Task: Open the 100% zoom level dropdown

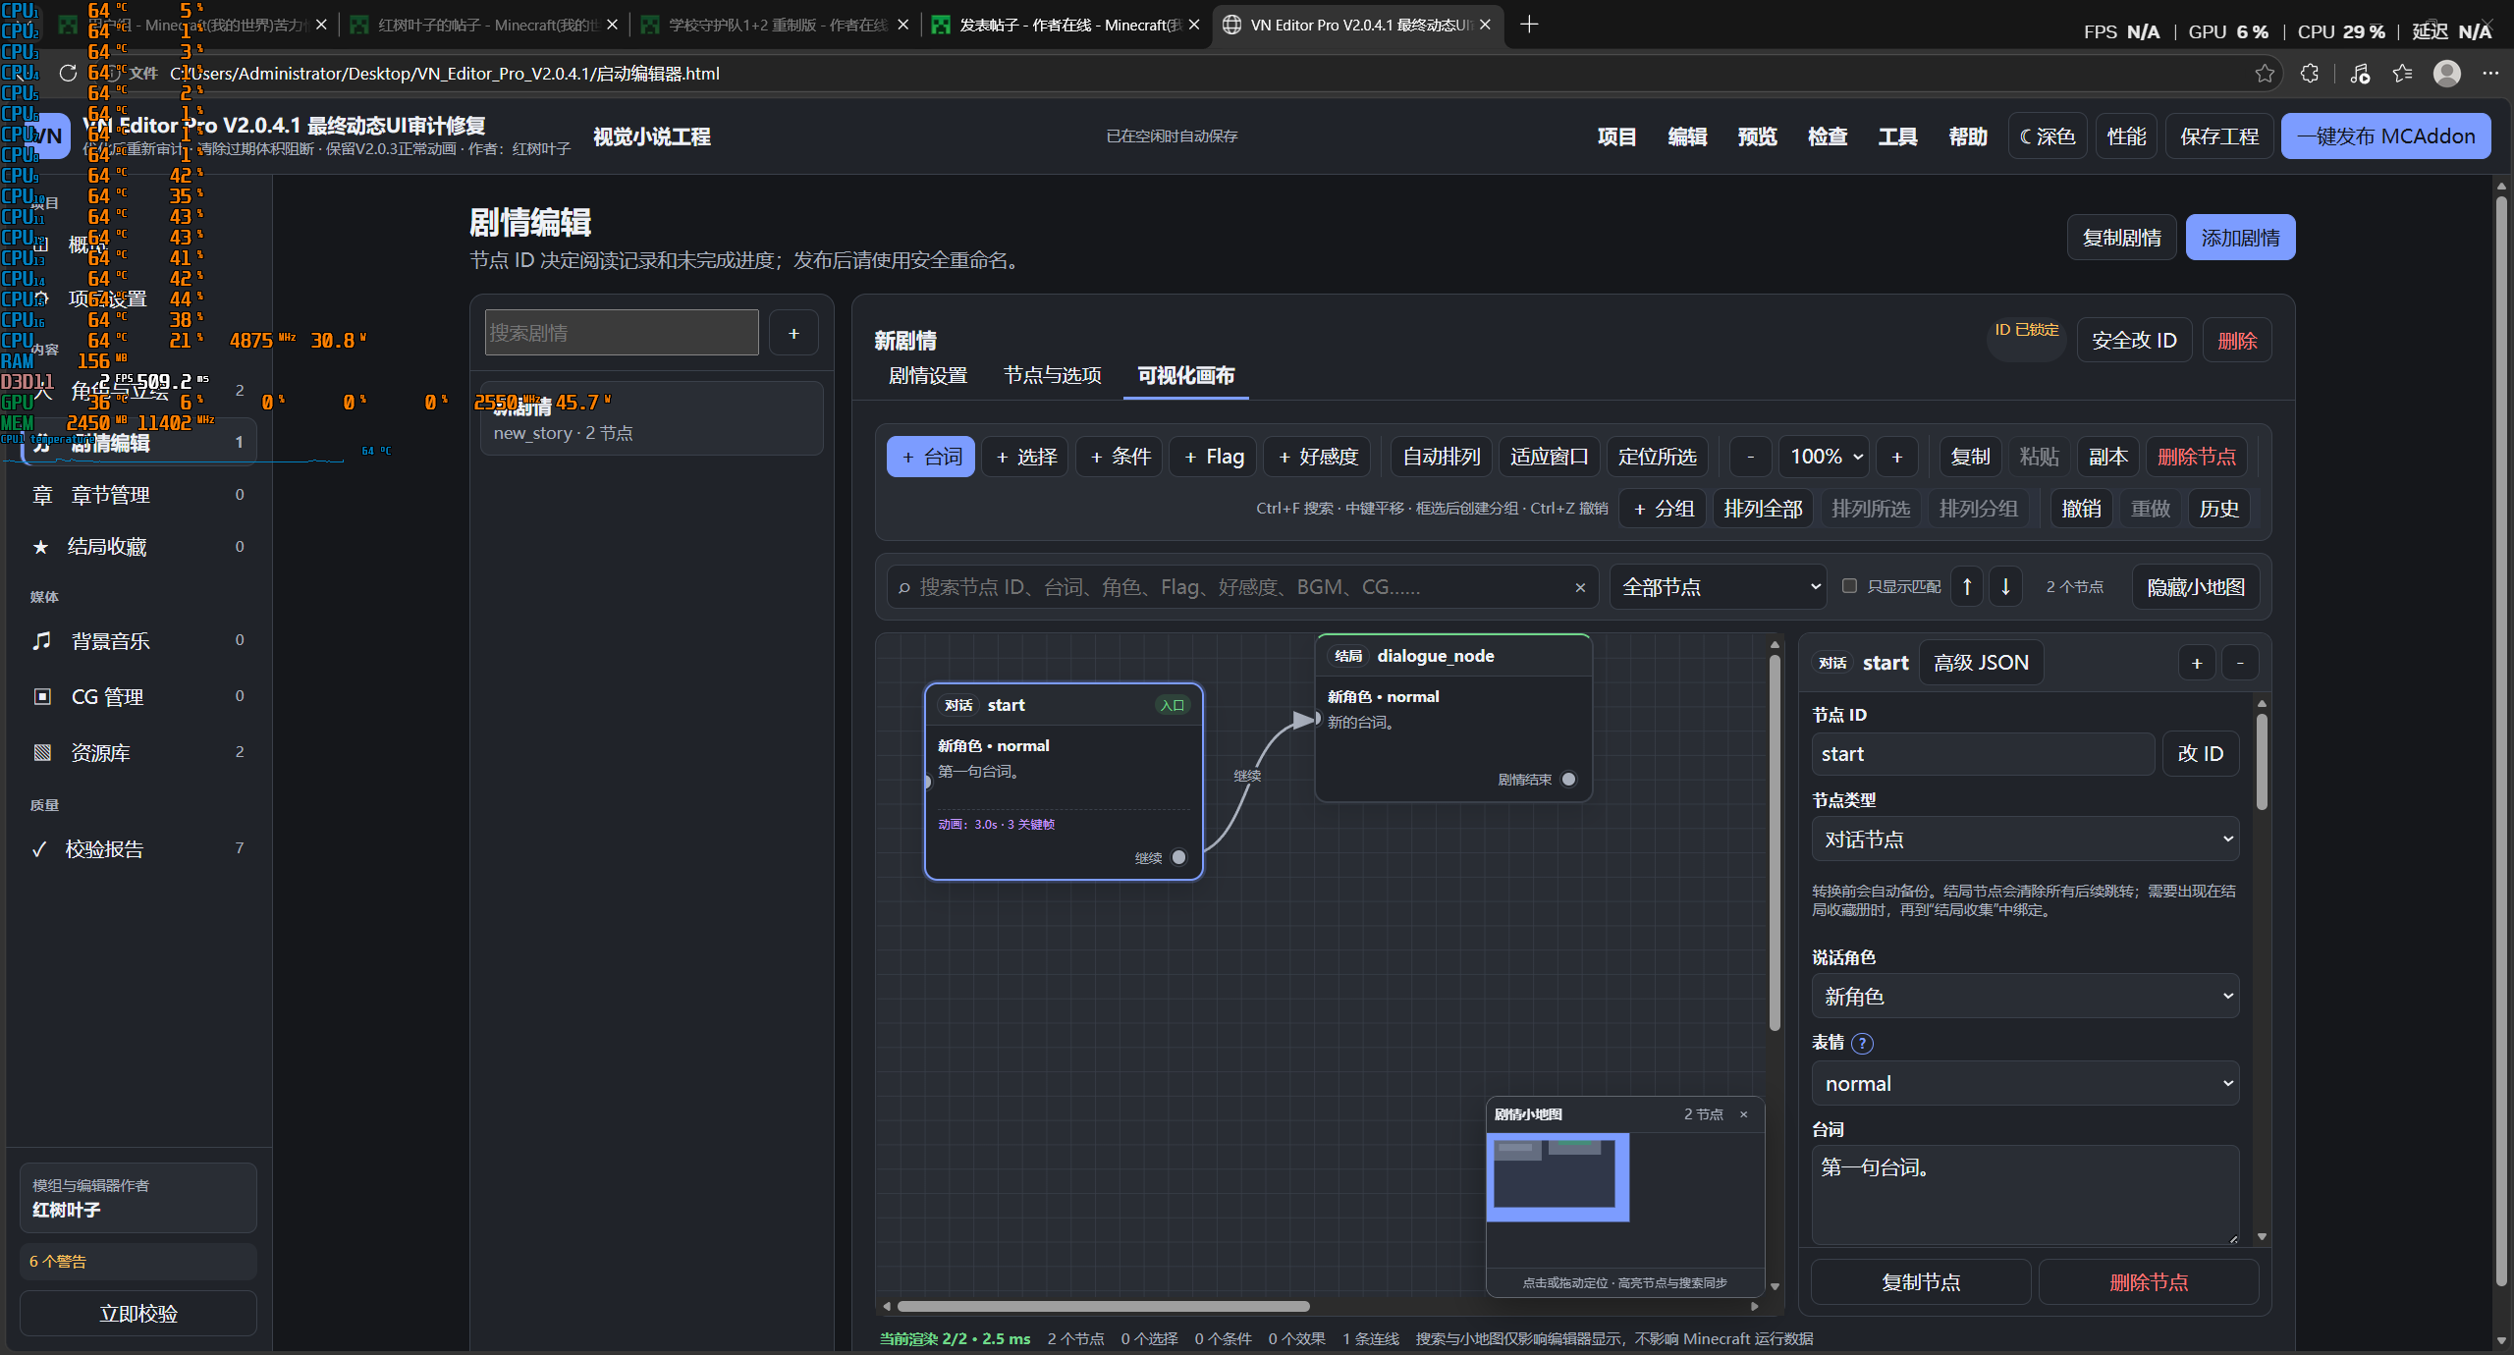Action: [x=1825, y=457]
